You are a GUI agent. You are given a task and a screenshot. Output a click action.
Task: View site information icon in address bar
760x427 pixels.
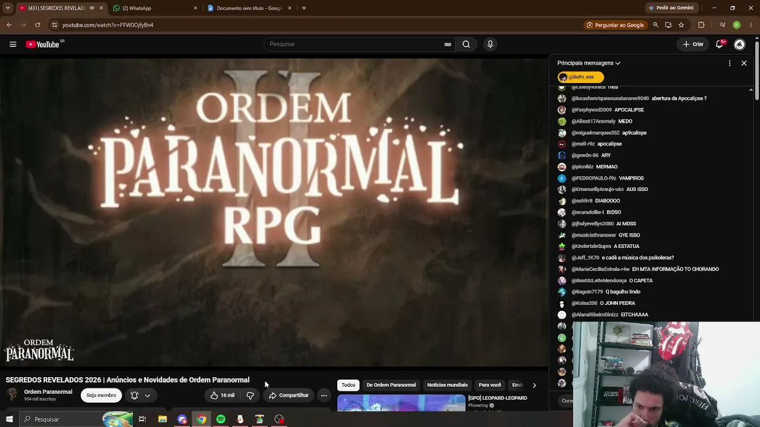54,25
